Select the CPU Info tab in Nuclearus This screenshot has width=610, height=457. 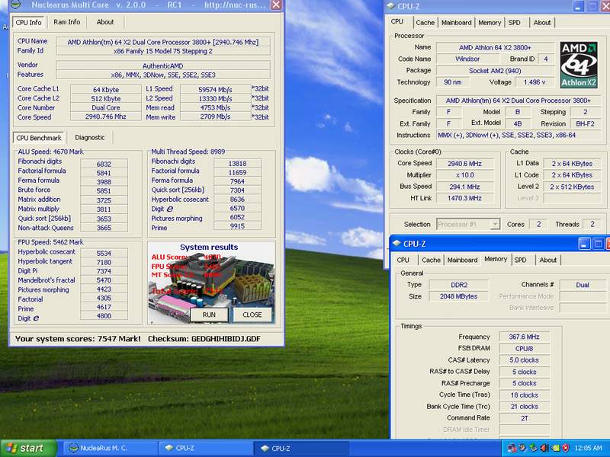[28, 23]
